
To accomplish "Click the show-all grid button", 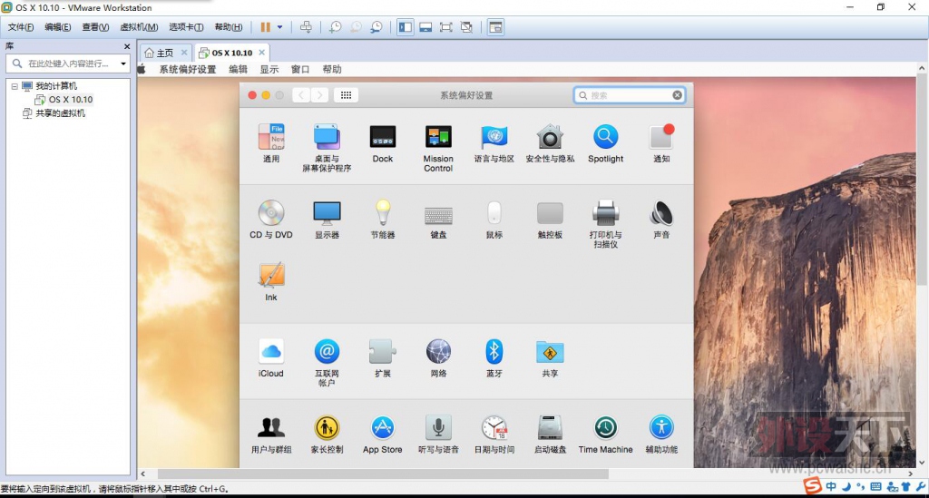I will click(x=346, y=94).
